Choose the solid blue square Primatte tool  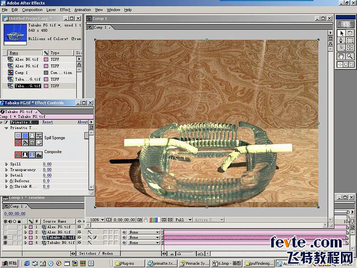[x=25, y=136]
